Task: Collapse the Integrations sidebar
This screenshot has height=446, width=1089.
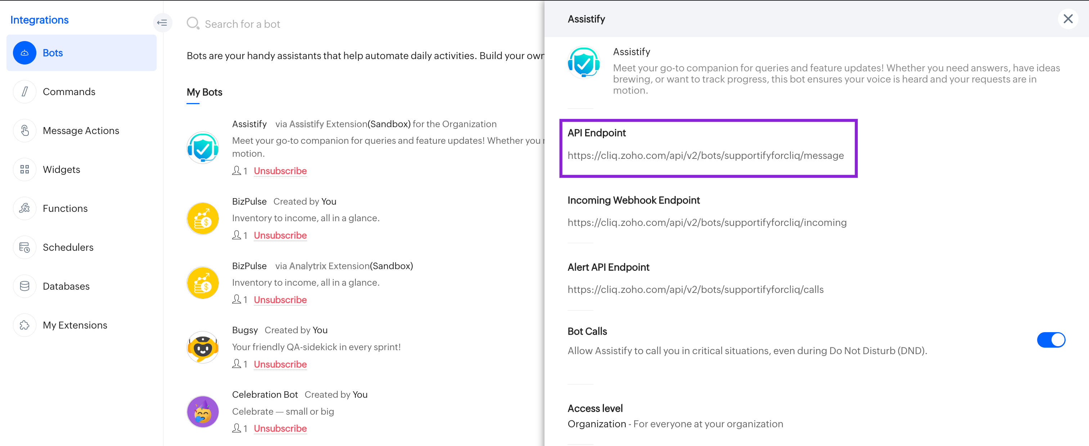Action: 162,23
